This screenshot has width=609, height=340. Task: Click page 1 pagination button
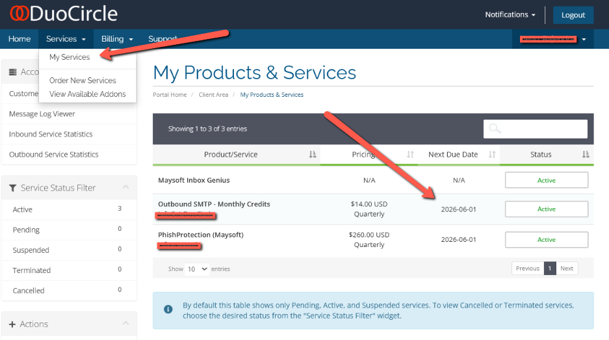(550, 268)
